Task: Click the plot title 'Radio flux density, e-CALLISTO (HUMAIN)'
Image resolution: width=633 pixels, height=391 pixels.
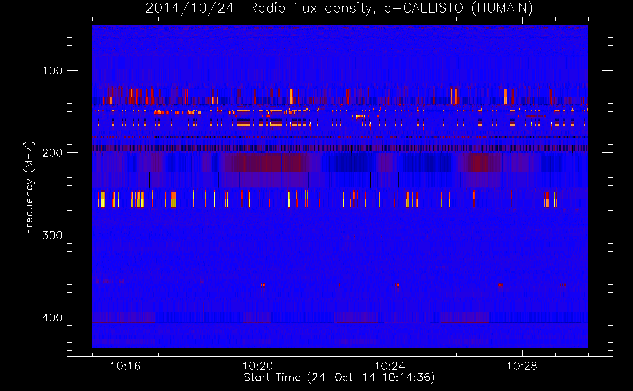Action: (390, 8)
